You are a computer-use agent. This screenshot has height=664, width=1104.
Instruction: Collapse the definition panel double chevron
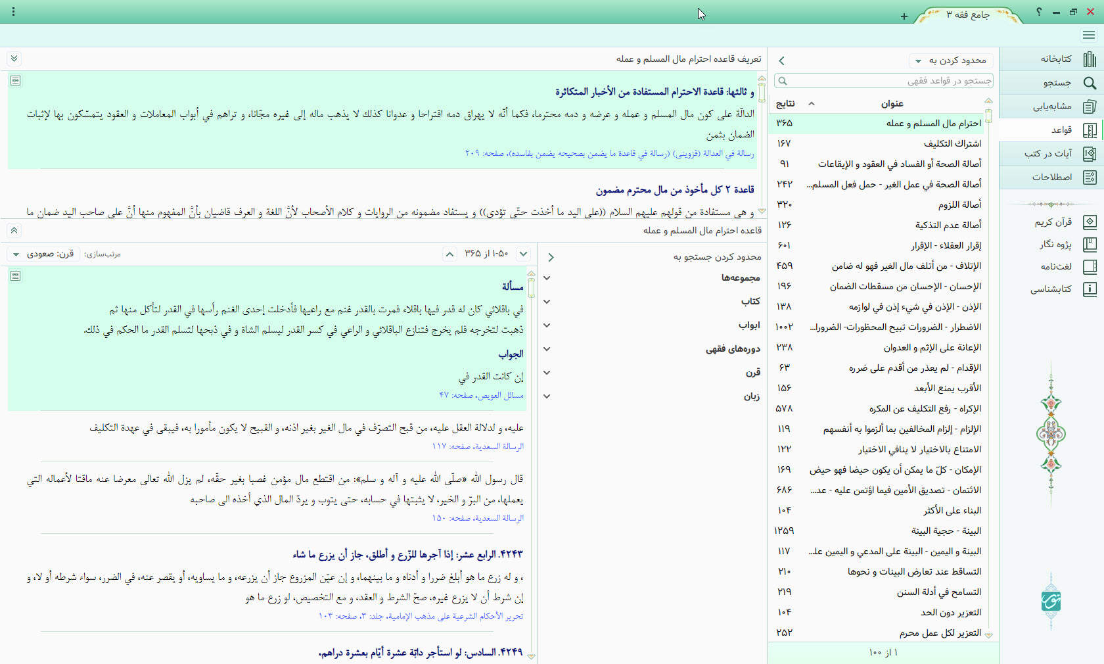[x=14, y=59]
